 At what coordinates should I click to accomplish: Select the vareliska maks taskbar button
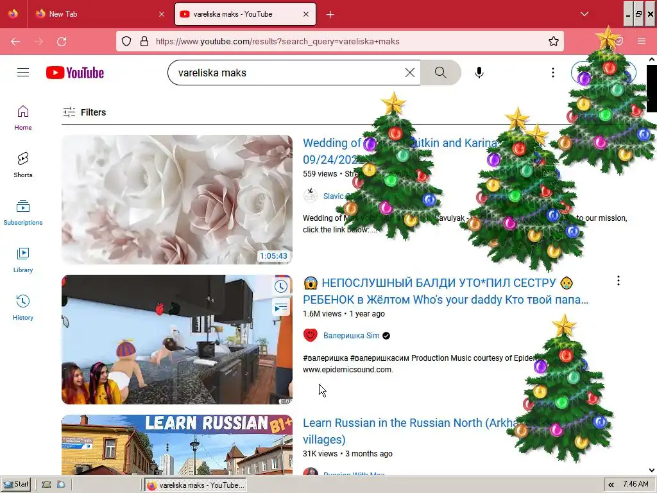(196, 485)
